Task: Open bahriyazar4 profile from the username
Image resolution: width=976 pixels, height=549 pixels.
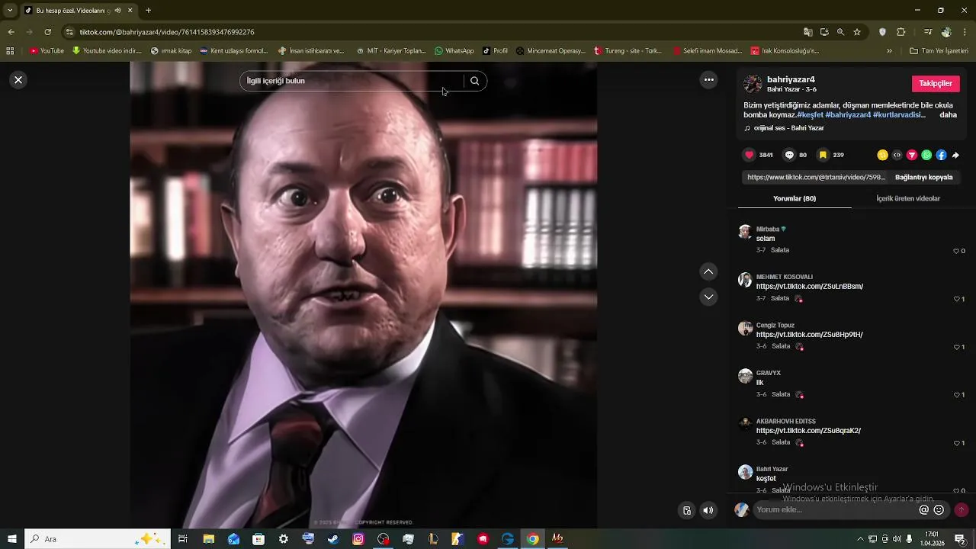Action: coord(791,79)
